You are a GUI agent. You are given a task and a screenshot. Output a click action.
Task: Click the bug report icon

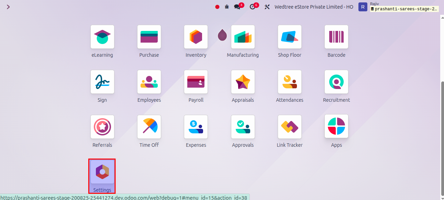pyautogui.click(x=226, y=7)
